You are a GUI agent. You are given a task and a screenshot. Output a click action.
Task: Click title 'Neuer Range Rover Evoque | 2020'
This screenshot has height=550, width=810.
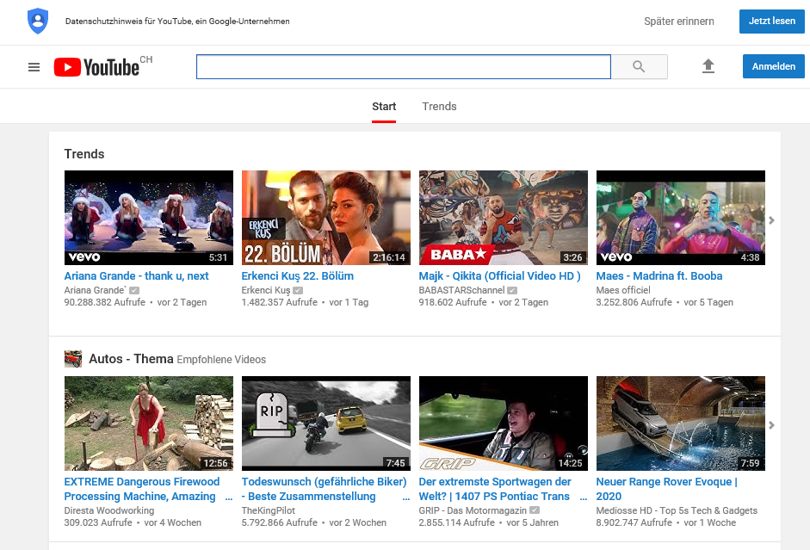point(667,489)
